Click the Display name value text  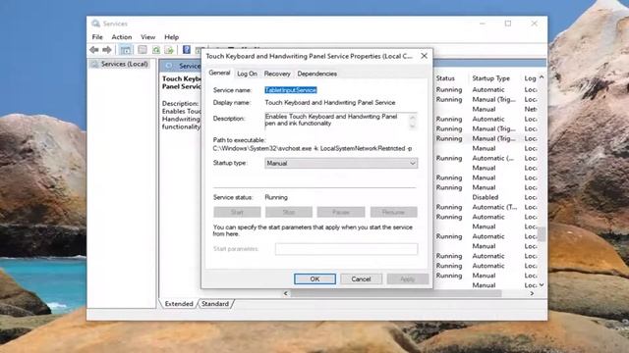pos(330,102)
